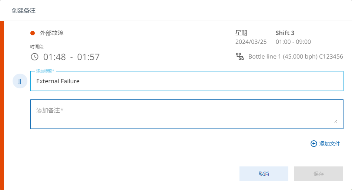
Task: Click the 01:00 - 09:00 shift time
Action: pyautogui.click(x=293, y=42)
